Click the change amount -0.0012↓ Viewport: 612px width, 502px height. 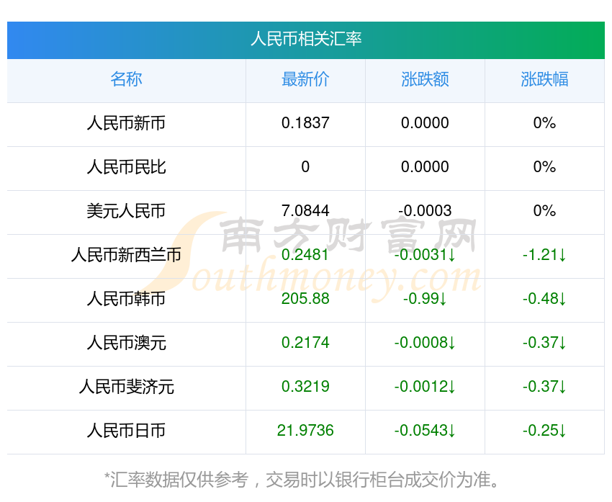point(425,387)
